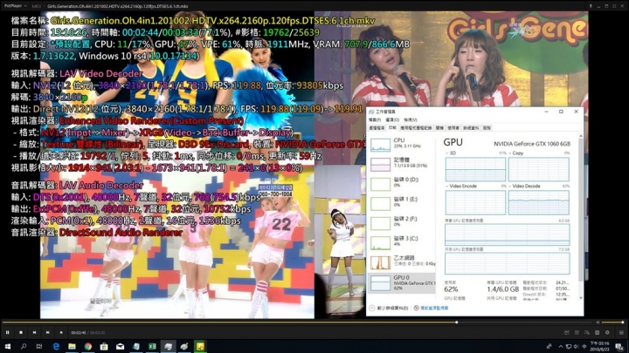Viewport: 629px width, 353px height.
Task: Select CPU in the performance sidebar
Action: 401,144
